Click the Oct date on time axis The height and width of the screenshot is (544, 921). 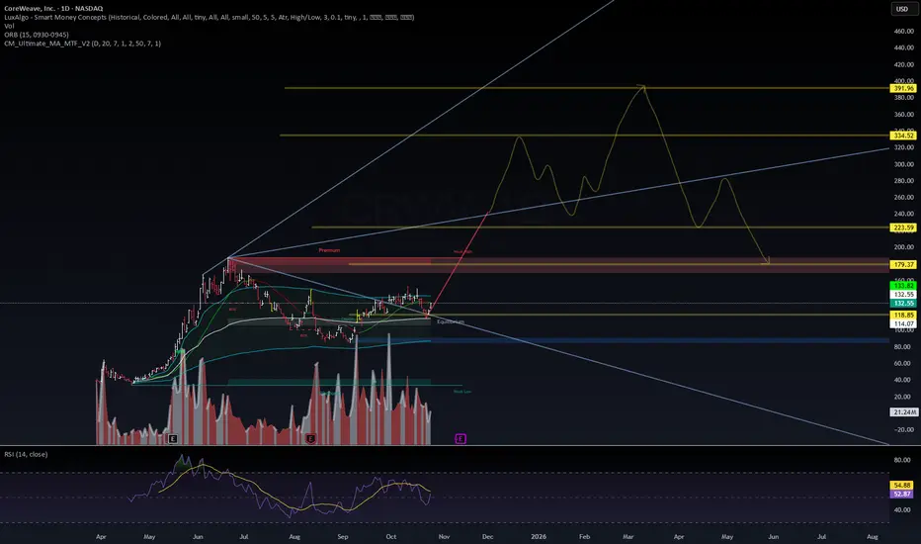[x=391, y=536]
